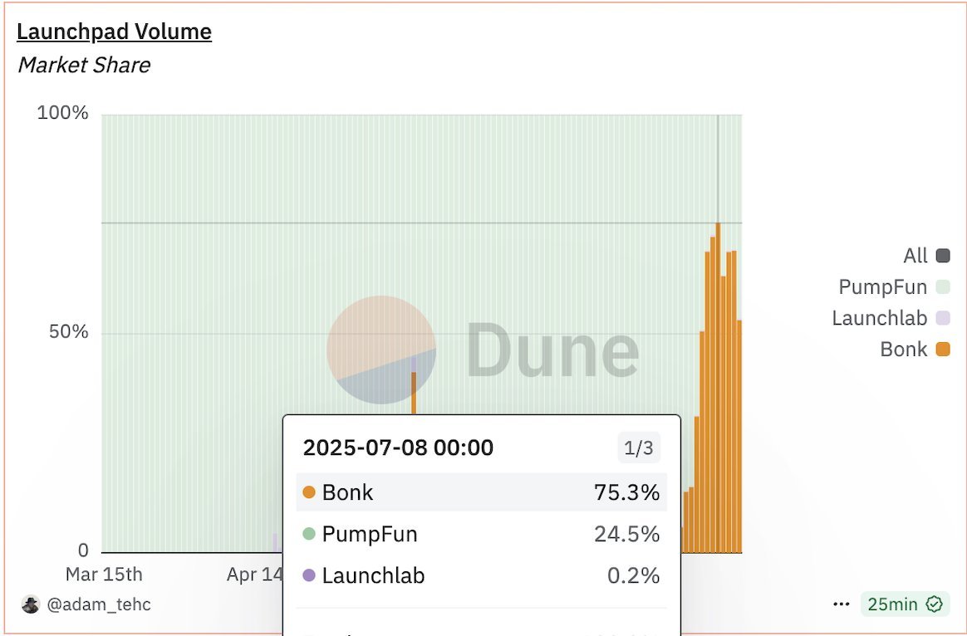This screenshot has width=967, height=636.
Task: Toggle the Launchlab legend swatch
Action: point(942,318)
